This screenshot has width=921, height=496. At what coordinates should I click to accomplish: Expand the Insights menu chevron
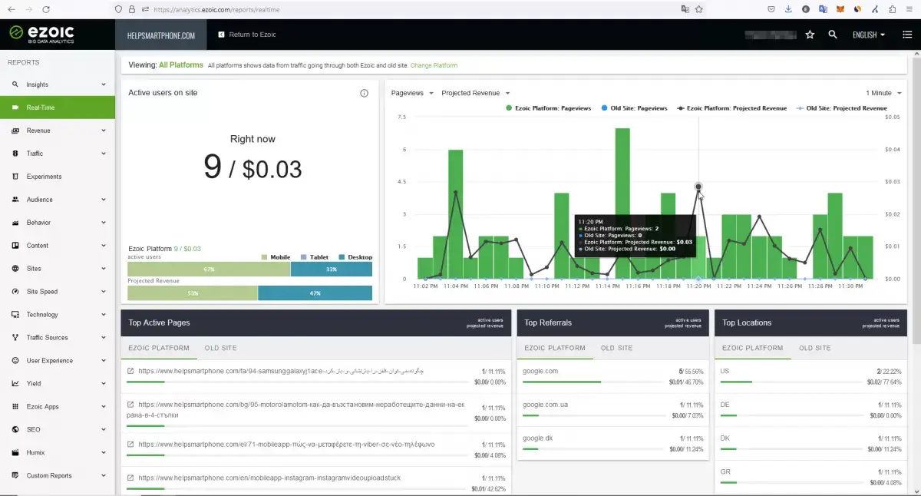104,84
